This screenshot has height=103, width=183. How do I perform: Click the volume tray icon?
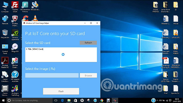(160, 100)
